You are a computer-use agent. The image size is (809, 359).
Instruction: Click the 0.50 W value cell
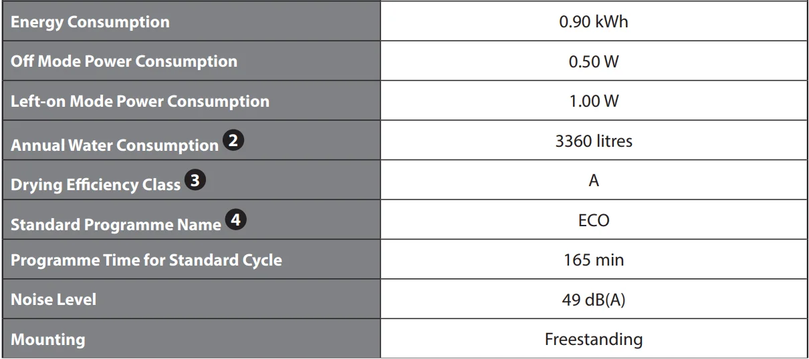[x=594, y=61]
